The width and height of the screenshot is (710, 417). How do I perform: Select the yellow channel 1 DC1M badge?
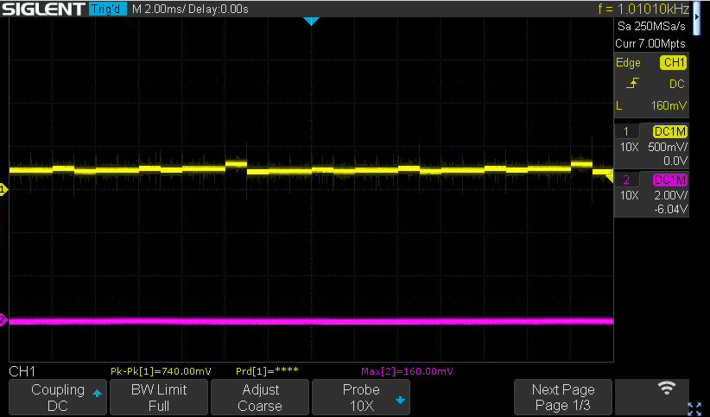669,132
